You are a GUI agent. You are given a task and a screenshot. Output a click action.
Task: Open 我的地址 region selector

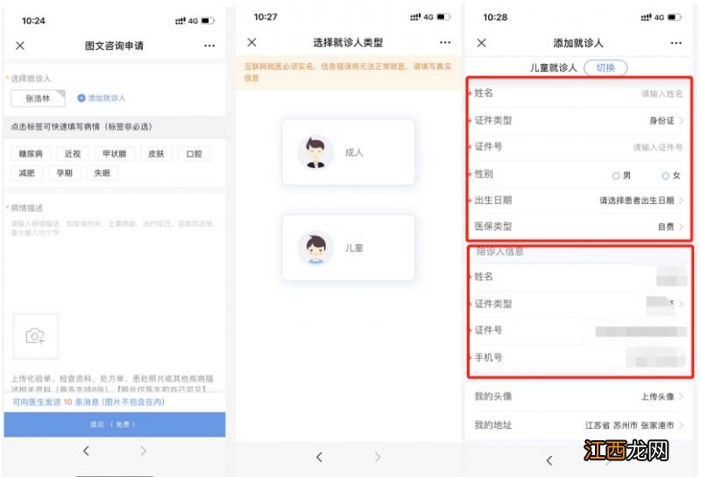click(x=579, y=425)
